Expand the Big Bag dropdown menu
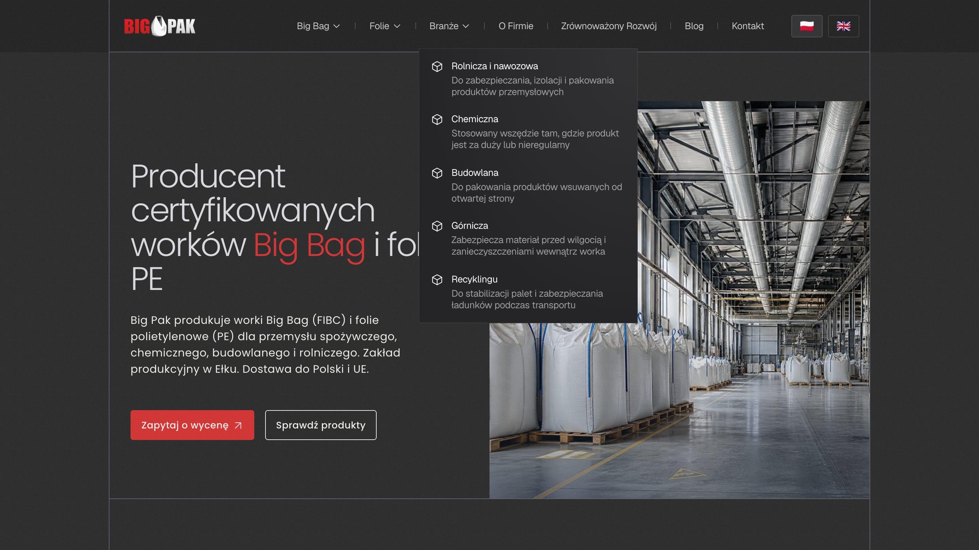 pos(318,26)
